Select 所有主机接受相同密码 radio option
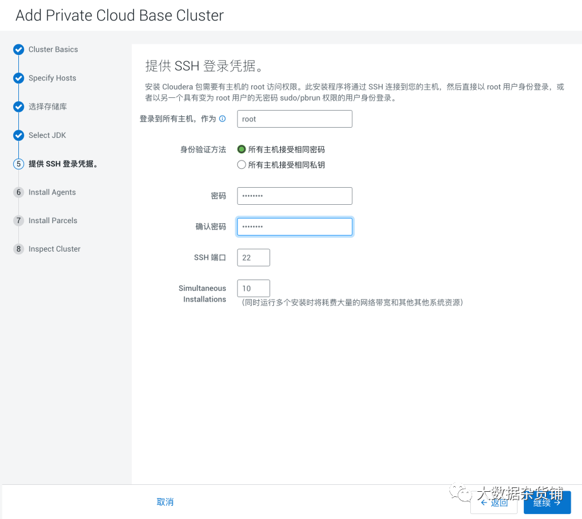582x519 pixels. [242, 149]
